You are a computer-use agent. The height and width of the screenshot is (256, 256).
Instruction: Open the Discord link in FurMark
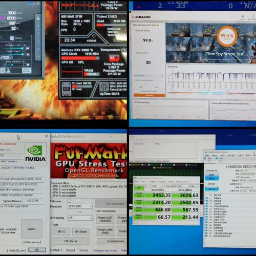point(71,250)
